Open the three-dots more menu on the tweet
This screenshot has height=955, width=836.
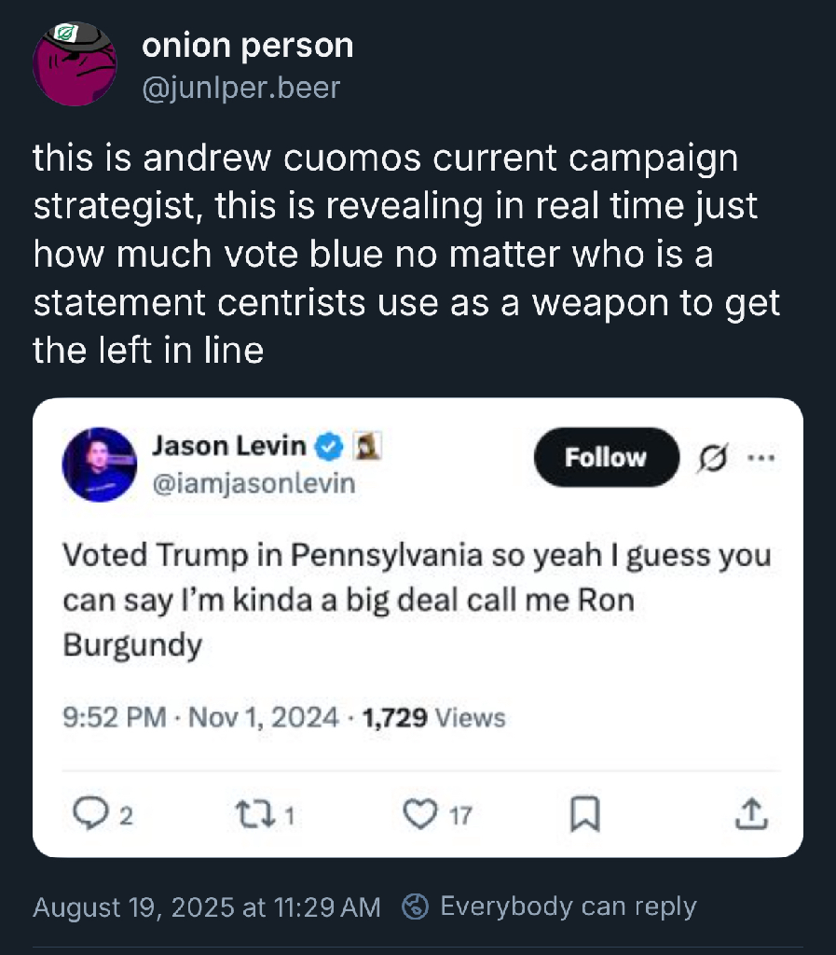pos(761,458)
